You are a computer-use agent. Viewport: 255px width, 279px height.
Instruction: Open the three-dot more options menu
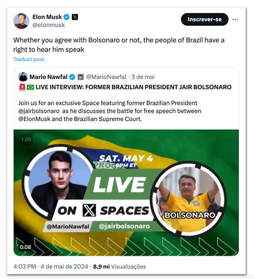pyautogui.click(x=235, y=19)
